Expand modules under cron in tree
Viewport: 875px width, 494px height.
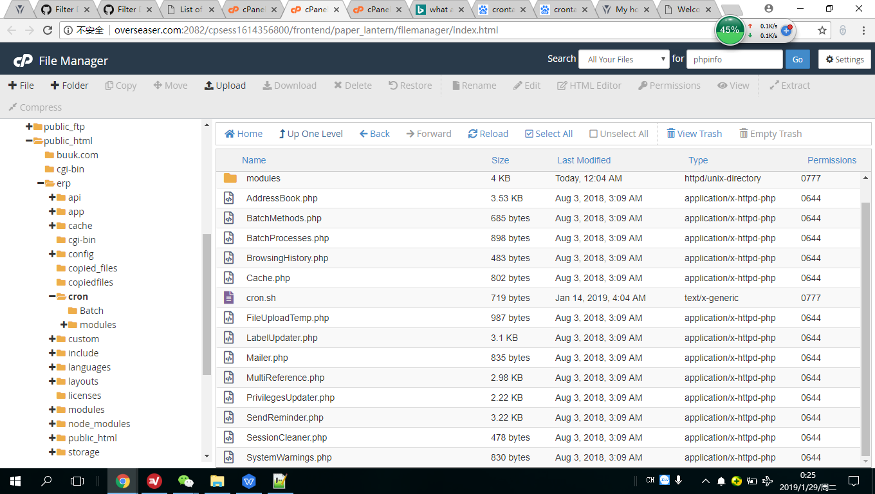click(64, 325)
